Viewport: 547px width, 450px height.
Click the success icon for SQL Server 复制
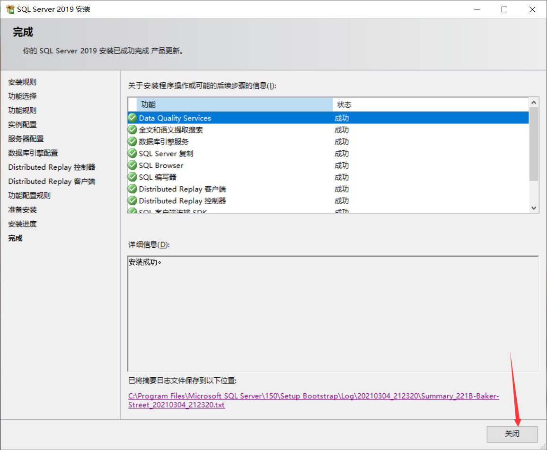(132, 153)
